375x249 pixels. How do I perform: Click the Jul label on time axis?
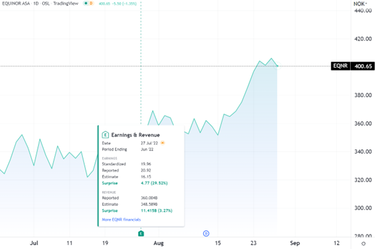[x=34, y=243]
